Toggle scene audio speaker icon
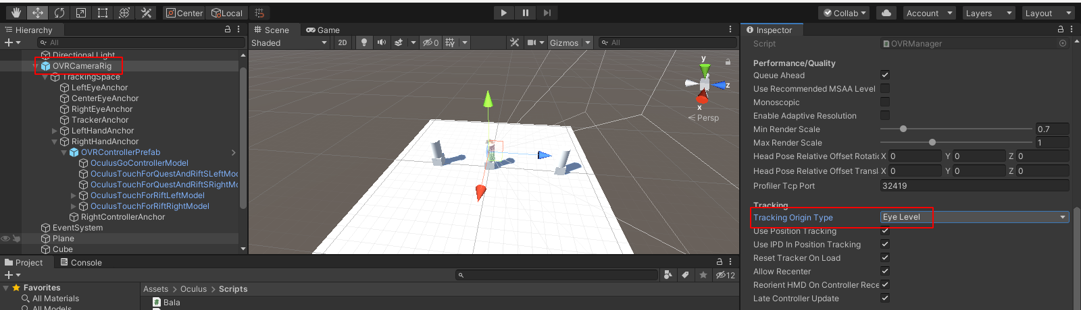The height and width of the screenshot is (310, 1081). click(x=381, y=42)
